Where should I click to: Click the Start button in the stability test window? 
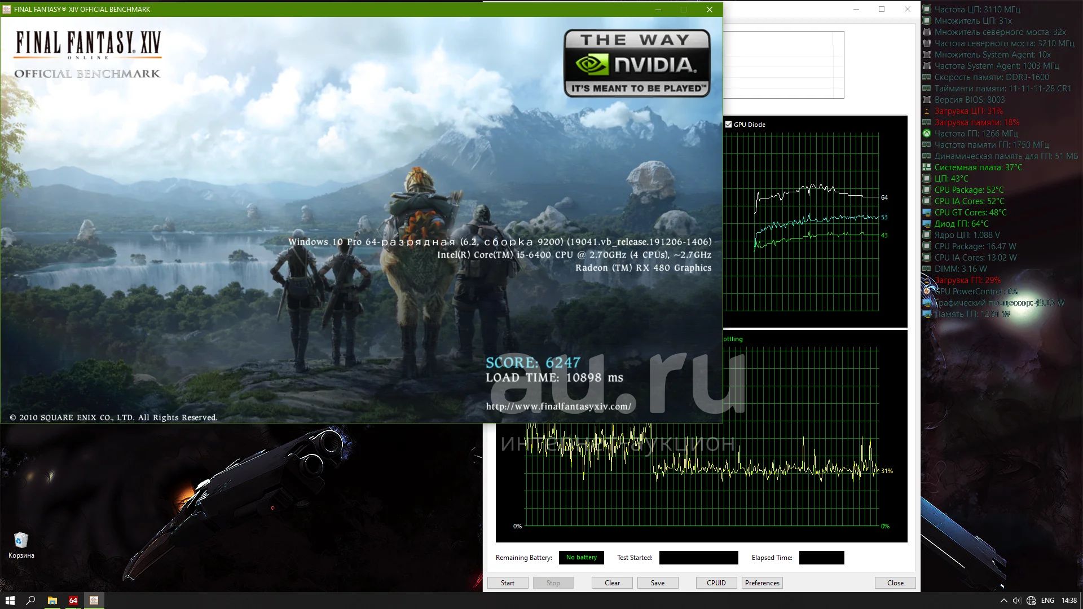[508, 583]
